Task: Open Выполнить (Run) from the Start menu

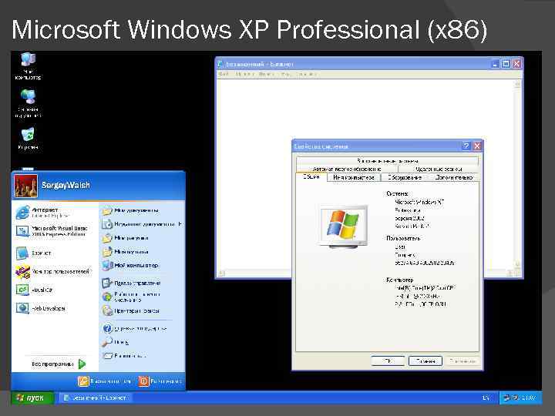Action: (x=125, y=355)
